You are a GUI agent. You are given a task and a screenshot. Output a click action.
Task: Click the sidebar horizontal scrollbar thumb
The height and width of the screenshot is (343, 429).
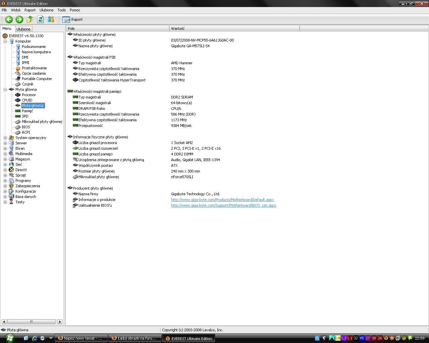pos(31,322)
